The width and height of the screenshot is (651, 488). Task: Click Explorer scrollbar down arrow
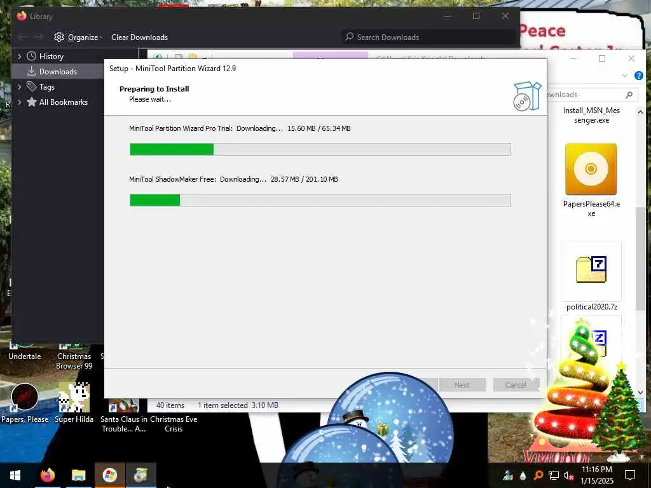[640, 392]
